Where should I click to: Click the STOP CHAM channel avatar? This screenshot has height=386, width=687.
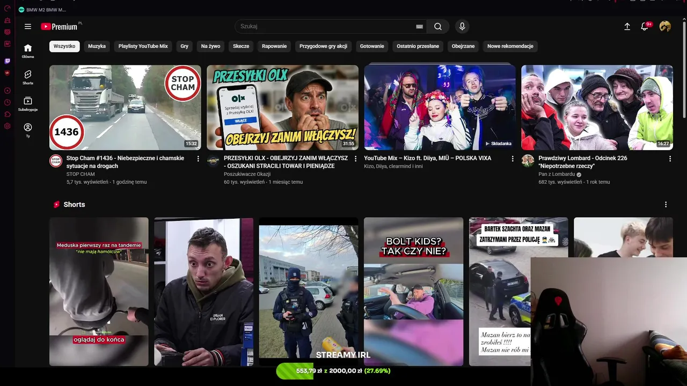point(56,161)
